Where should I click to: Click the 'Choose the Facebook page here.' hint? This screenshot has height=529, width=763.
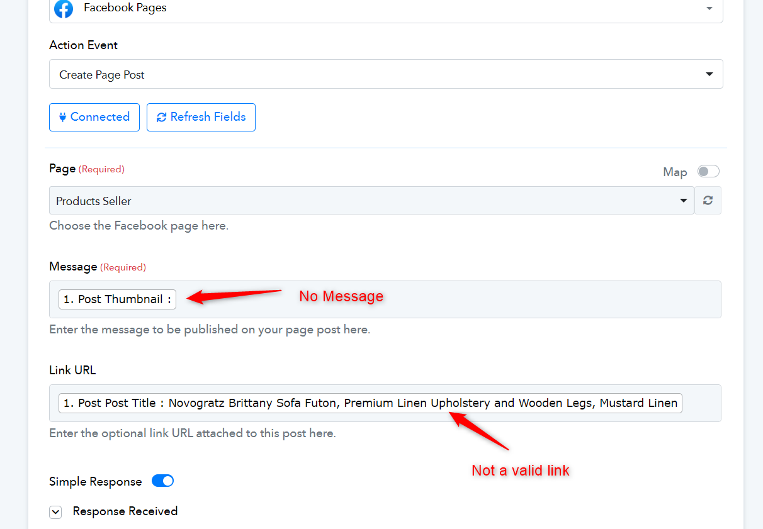138,226
